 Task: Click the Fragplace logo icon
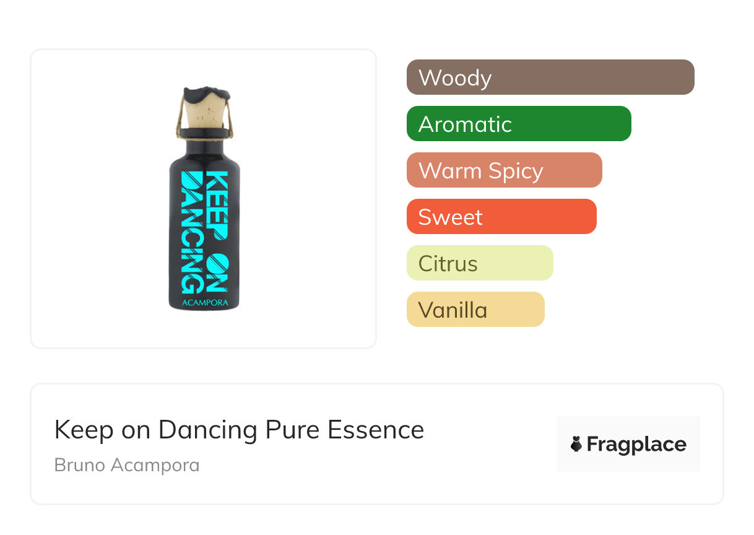point(576,444)
